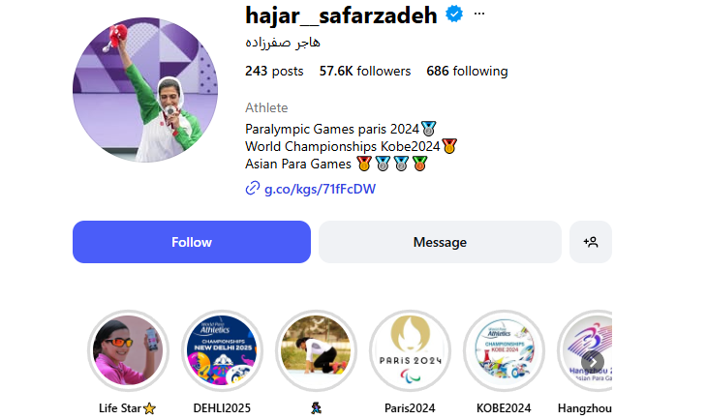Click the link chain icon before the URL
The height and width of the screenshot is (420, 707).
[x=253, y=189]
